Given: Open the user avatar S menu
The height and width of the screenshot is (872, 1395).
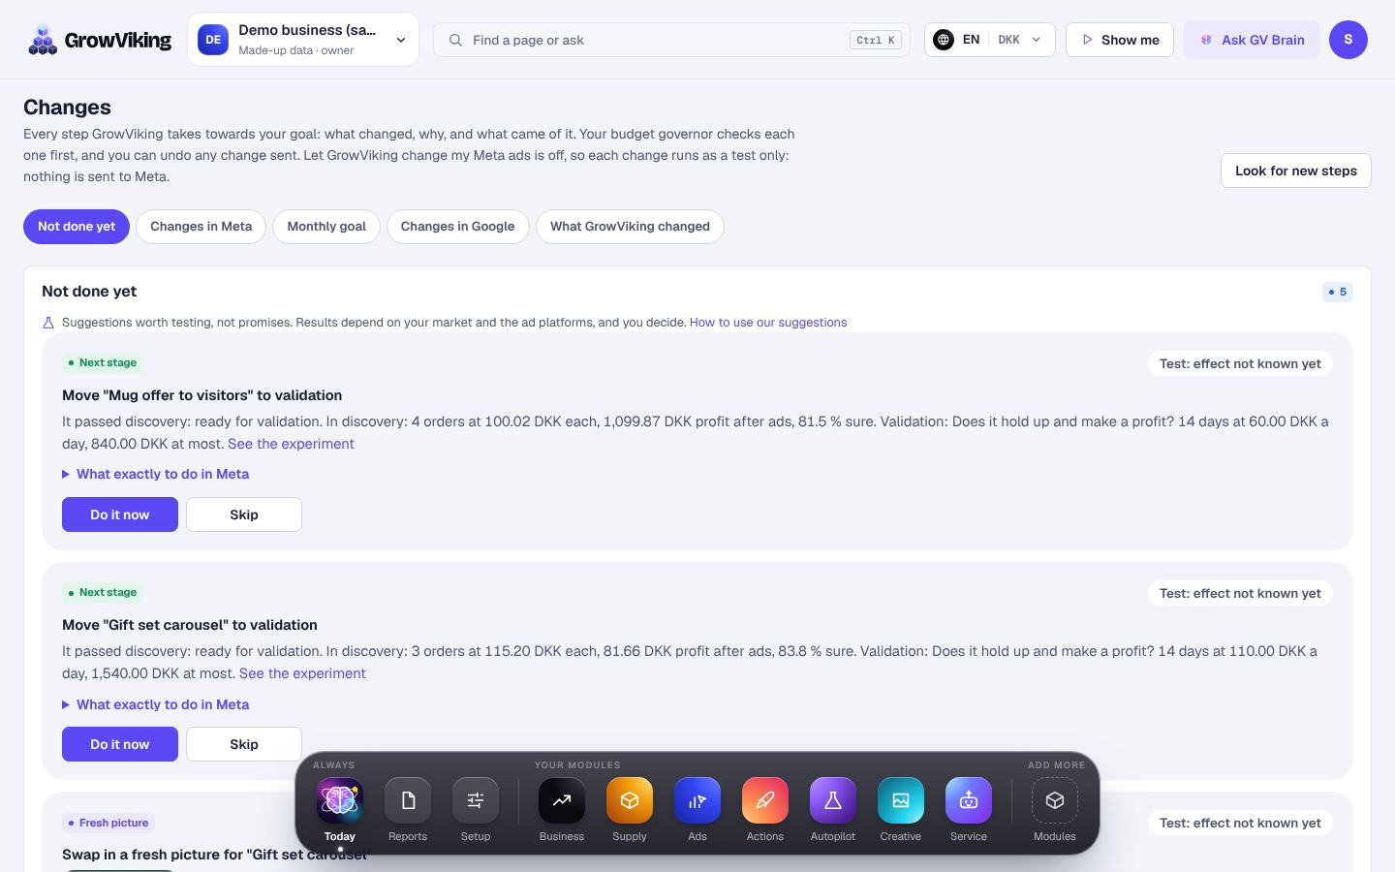Looking at the screenshot, I should [x=1348, y=40].
